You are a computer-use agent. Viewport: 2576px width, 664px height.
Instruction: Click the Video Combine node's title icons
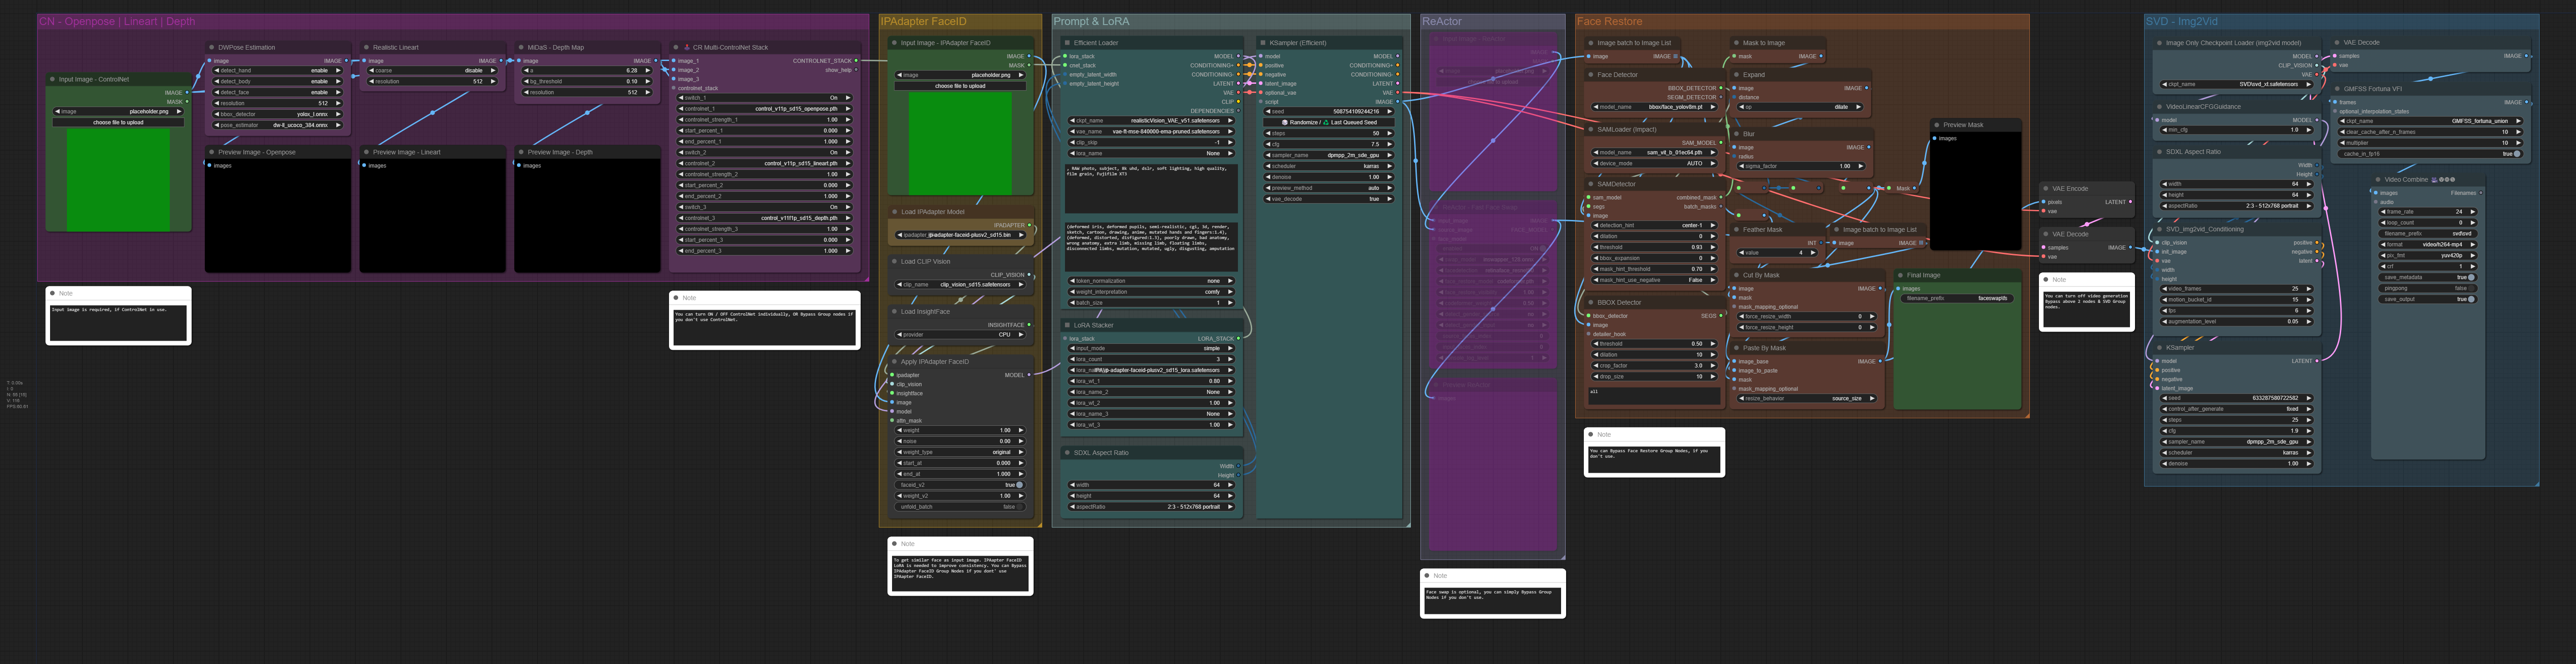click(x=2443, y=180)
